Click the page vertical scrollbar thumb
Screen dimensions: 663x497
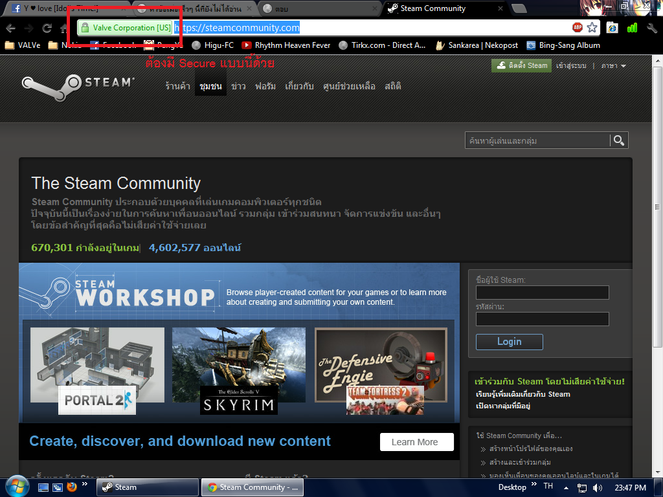coord(658,207)
